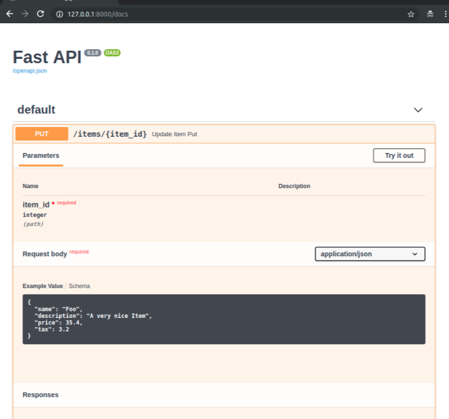
Task: Click the Try it out button
Action: tap(399, 156)
